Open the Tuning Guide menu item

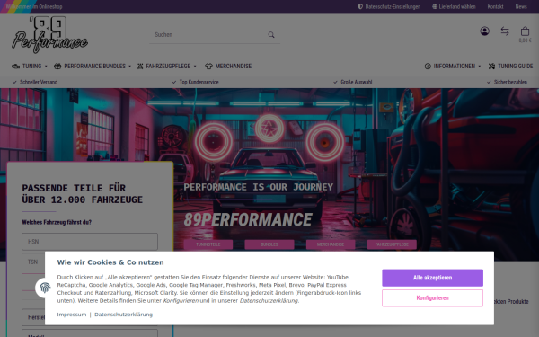click(511, 66)
